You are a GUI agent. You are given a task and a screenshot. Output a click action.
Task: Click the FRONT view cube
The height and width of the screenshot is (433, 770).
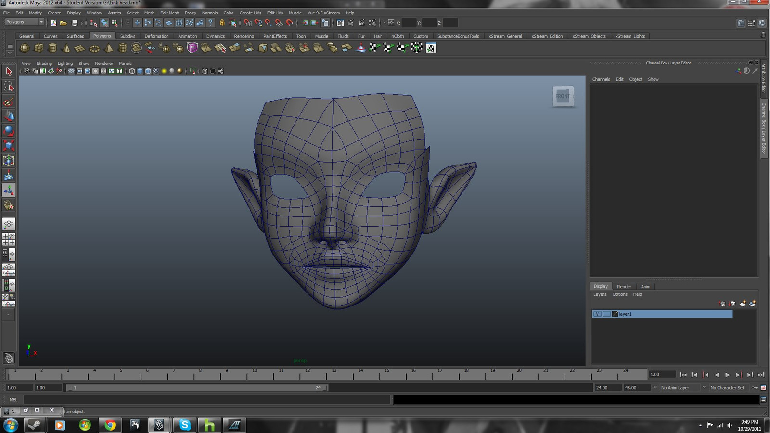[563, 96]
